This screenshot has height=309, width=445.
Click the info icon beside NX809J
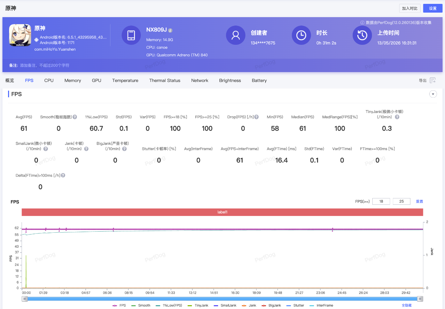point(170,30)
